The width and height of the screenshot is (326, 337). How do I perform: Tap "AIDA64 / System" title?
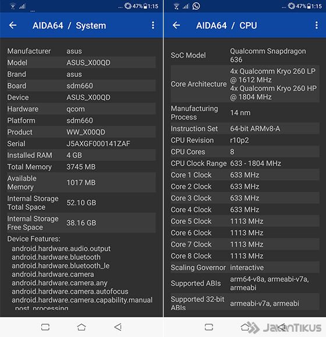click(69, 26)
